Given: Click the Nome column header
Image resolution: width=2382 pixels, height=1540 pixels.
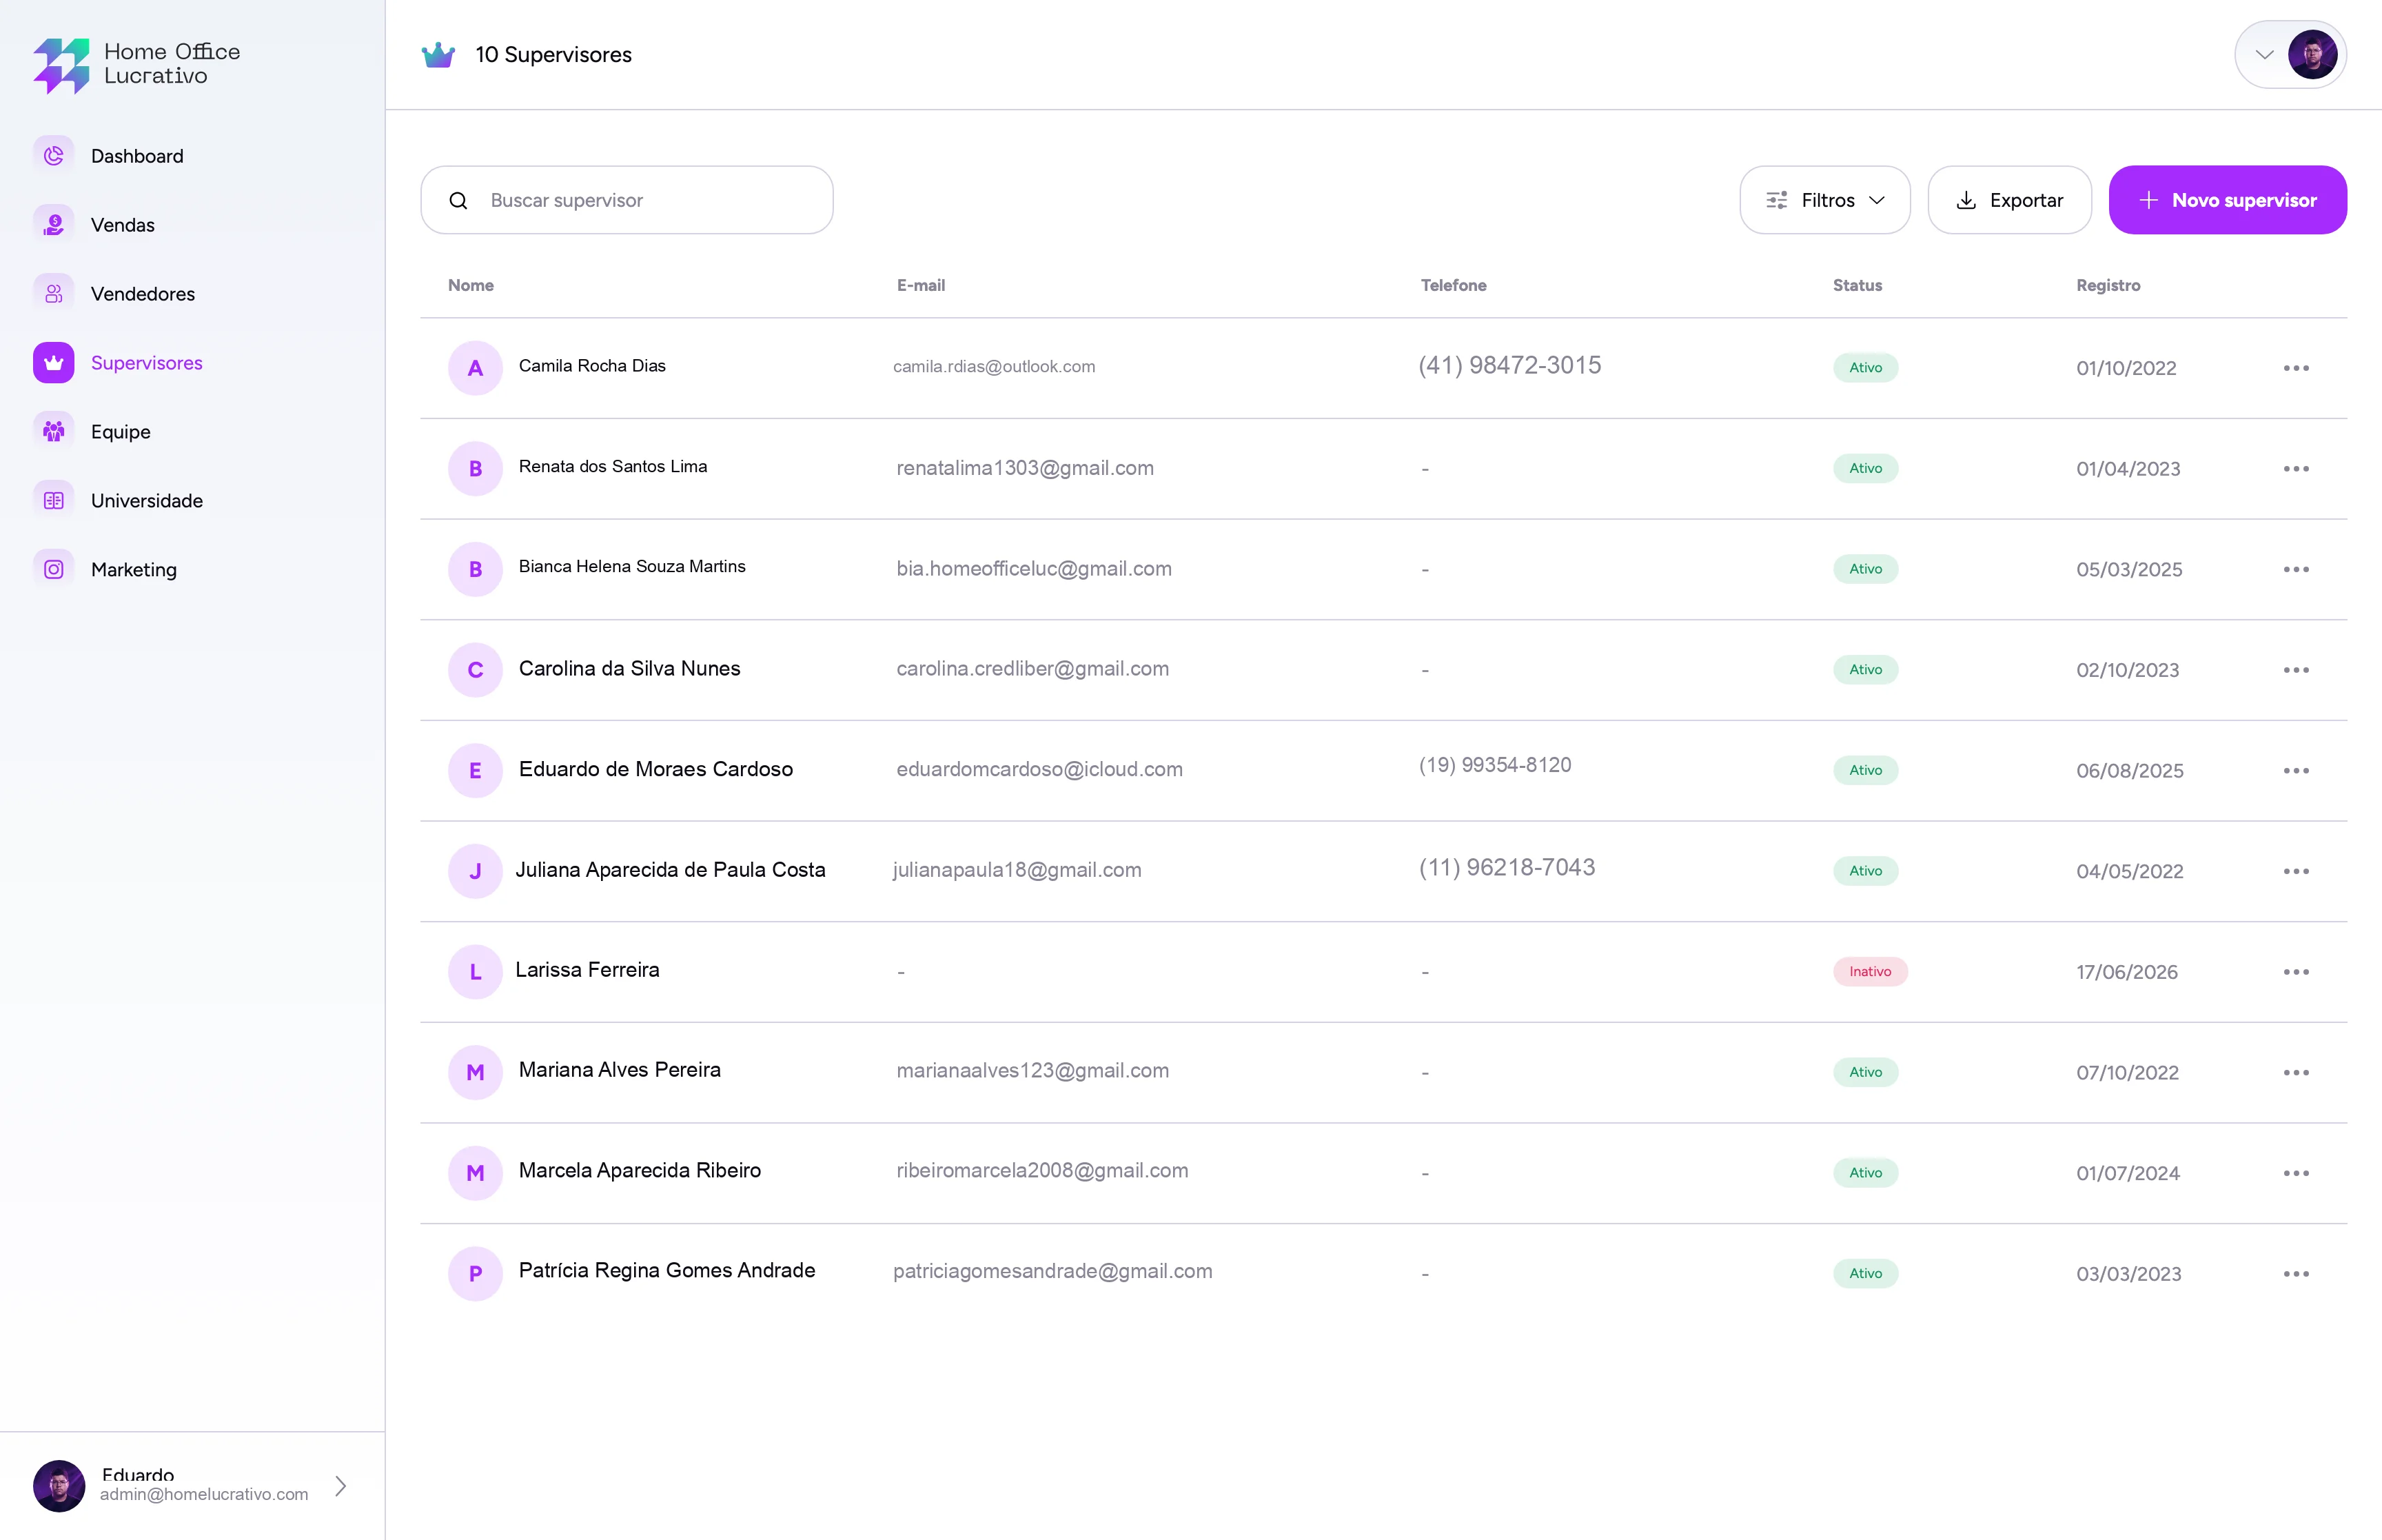Looking at the screenshot, I should [471, 285].
